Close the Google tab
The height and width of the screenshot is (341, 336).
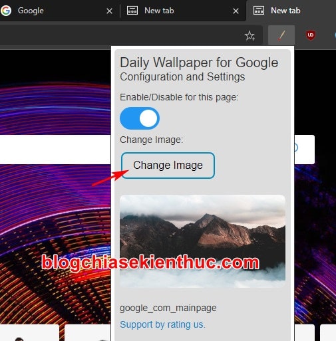(109, 11)
